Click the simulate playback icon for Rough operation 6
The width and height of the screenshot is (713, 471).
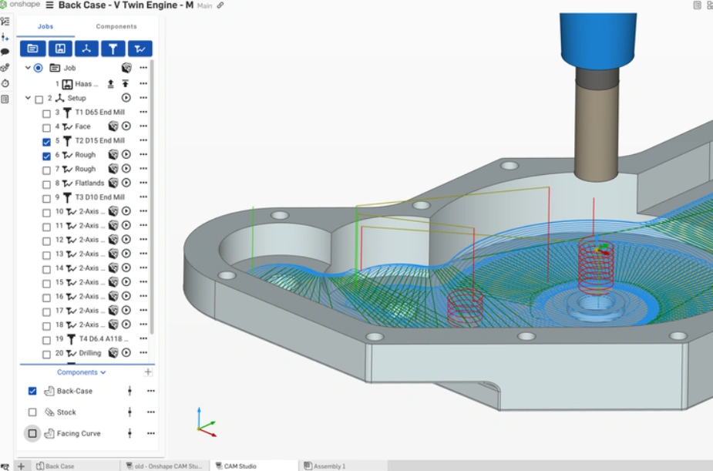pos(126,155)
